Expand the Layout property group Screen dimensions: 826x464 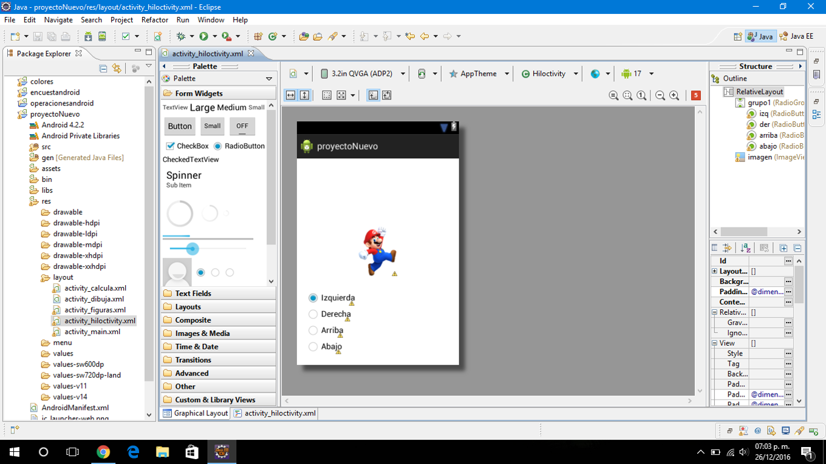pyautogui.click(x=714, y=271)
